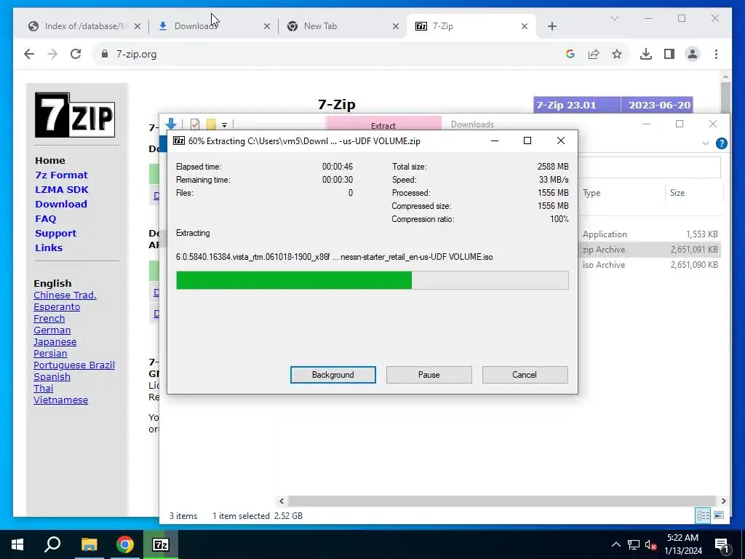This screenshot has height=559, width=745.
Task: Open the LZMA SDK link
Action: click(62, 190)
